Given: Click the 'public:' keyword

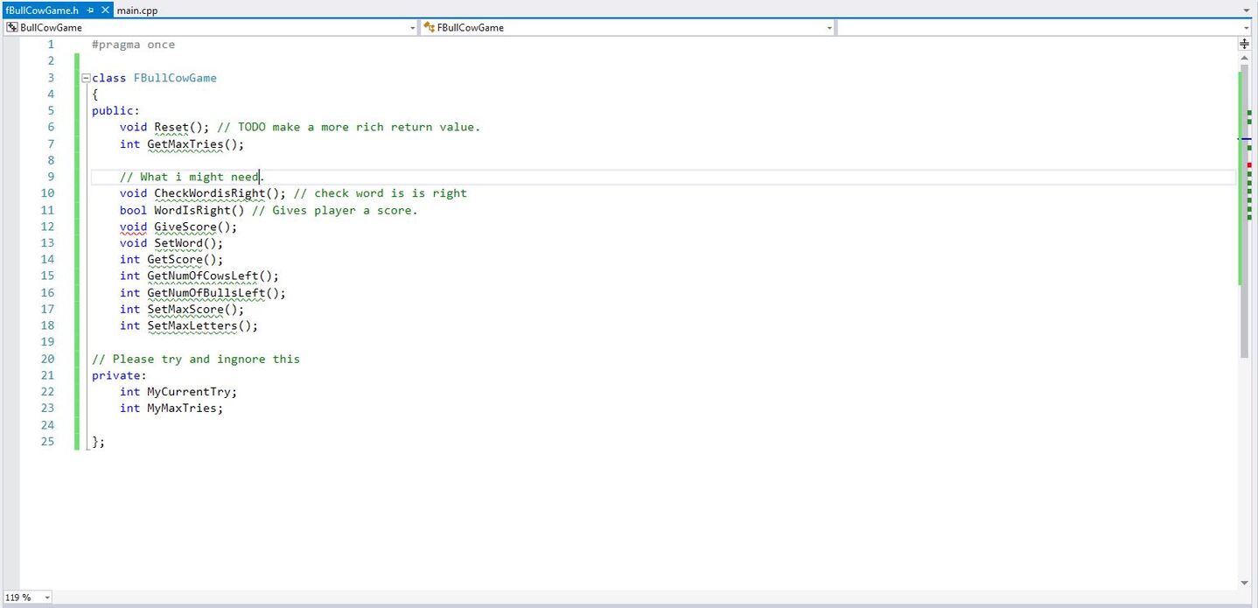Looking at the screenshot, I should point(115,111).
